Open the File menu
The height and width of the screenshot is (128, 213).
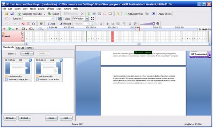coord(4,9)
